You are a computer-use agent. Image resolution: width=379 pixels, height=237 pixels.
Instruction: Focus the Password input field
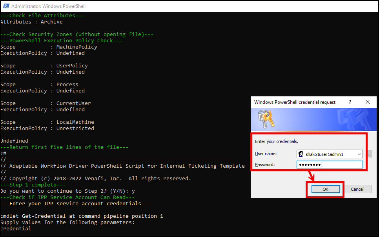tap(330, 165)
